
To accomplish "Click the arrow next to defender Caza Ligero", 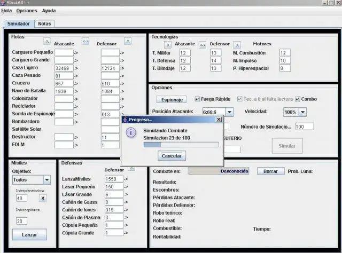I will click(x=122, y=68).
